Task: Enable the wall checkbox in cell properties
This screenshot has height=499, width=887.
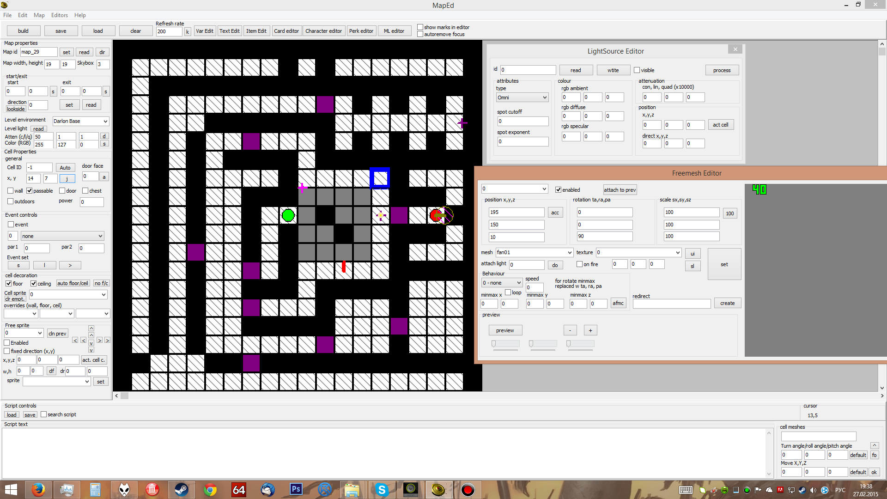Action: [x=11, y=191]
